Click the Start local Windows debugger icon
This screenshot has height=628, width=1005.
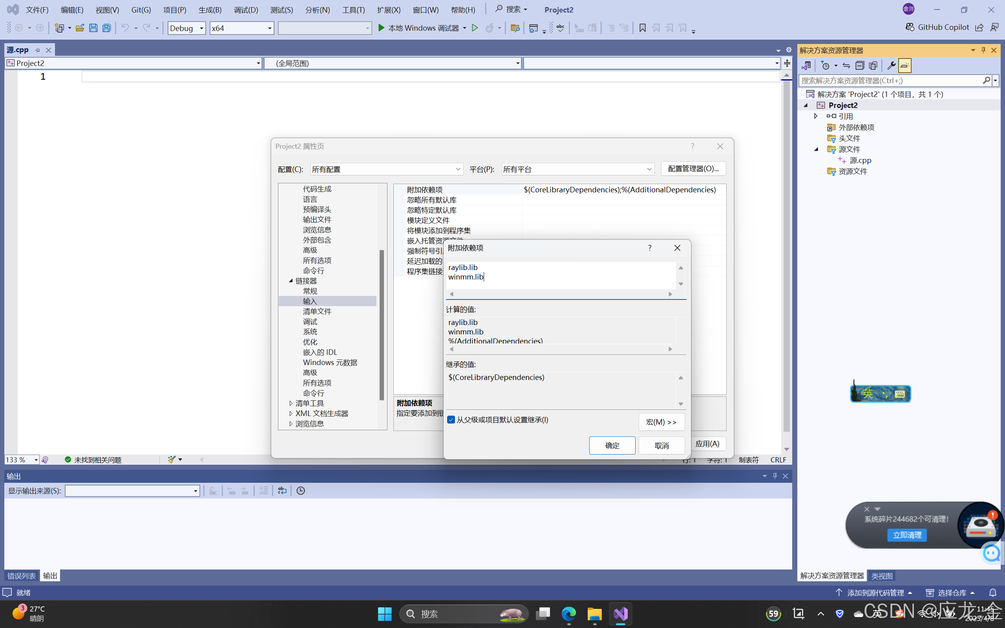point(381,27)
